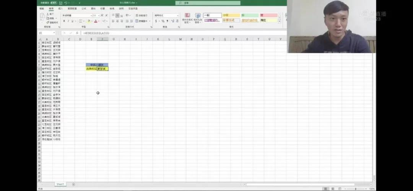Click Merge and Center button
Viewport: 413px width, 191px height.
[x=141, y=21]
